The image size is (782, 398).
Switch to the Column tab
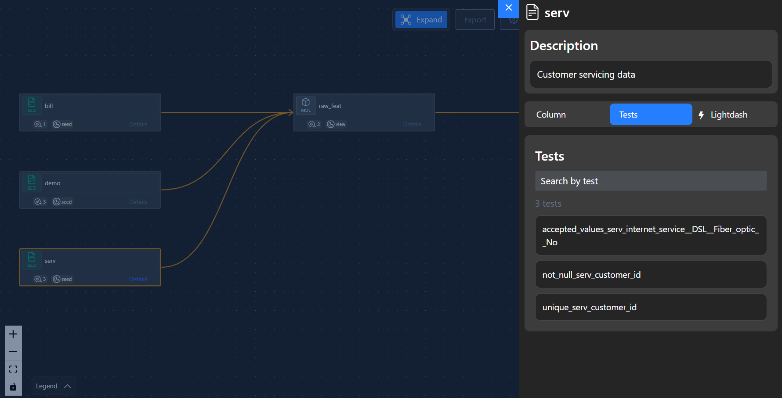click(x=551, y=115)
